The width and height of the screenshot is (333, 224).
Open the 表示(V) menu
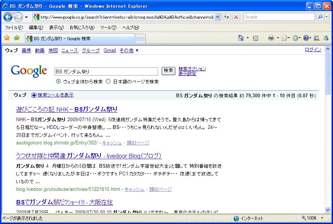[56, 28]
